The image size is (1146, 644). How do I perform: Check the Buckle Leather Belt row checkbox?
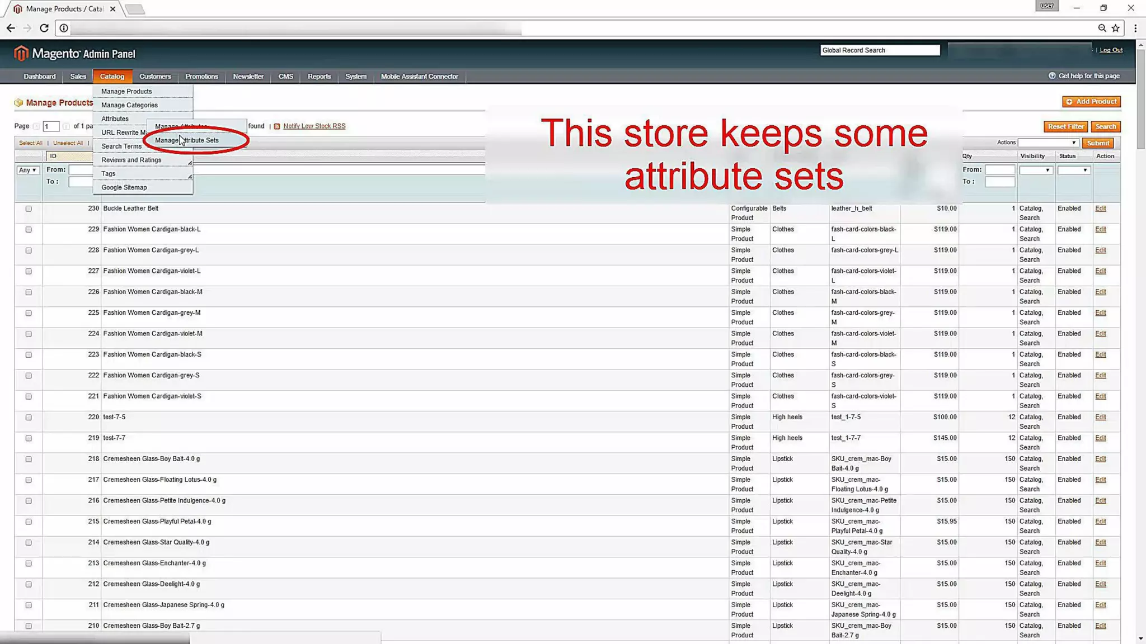pyautogui.click(x=29, y=209)
